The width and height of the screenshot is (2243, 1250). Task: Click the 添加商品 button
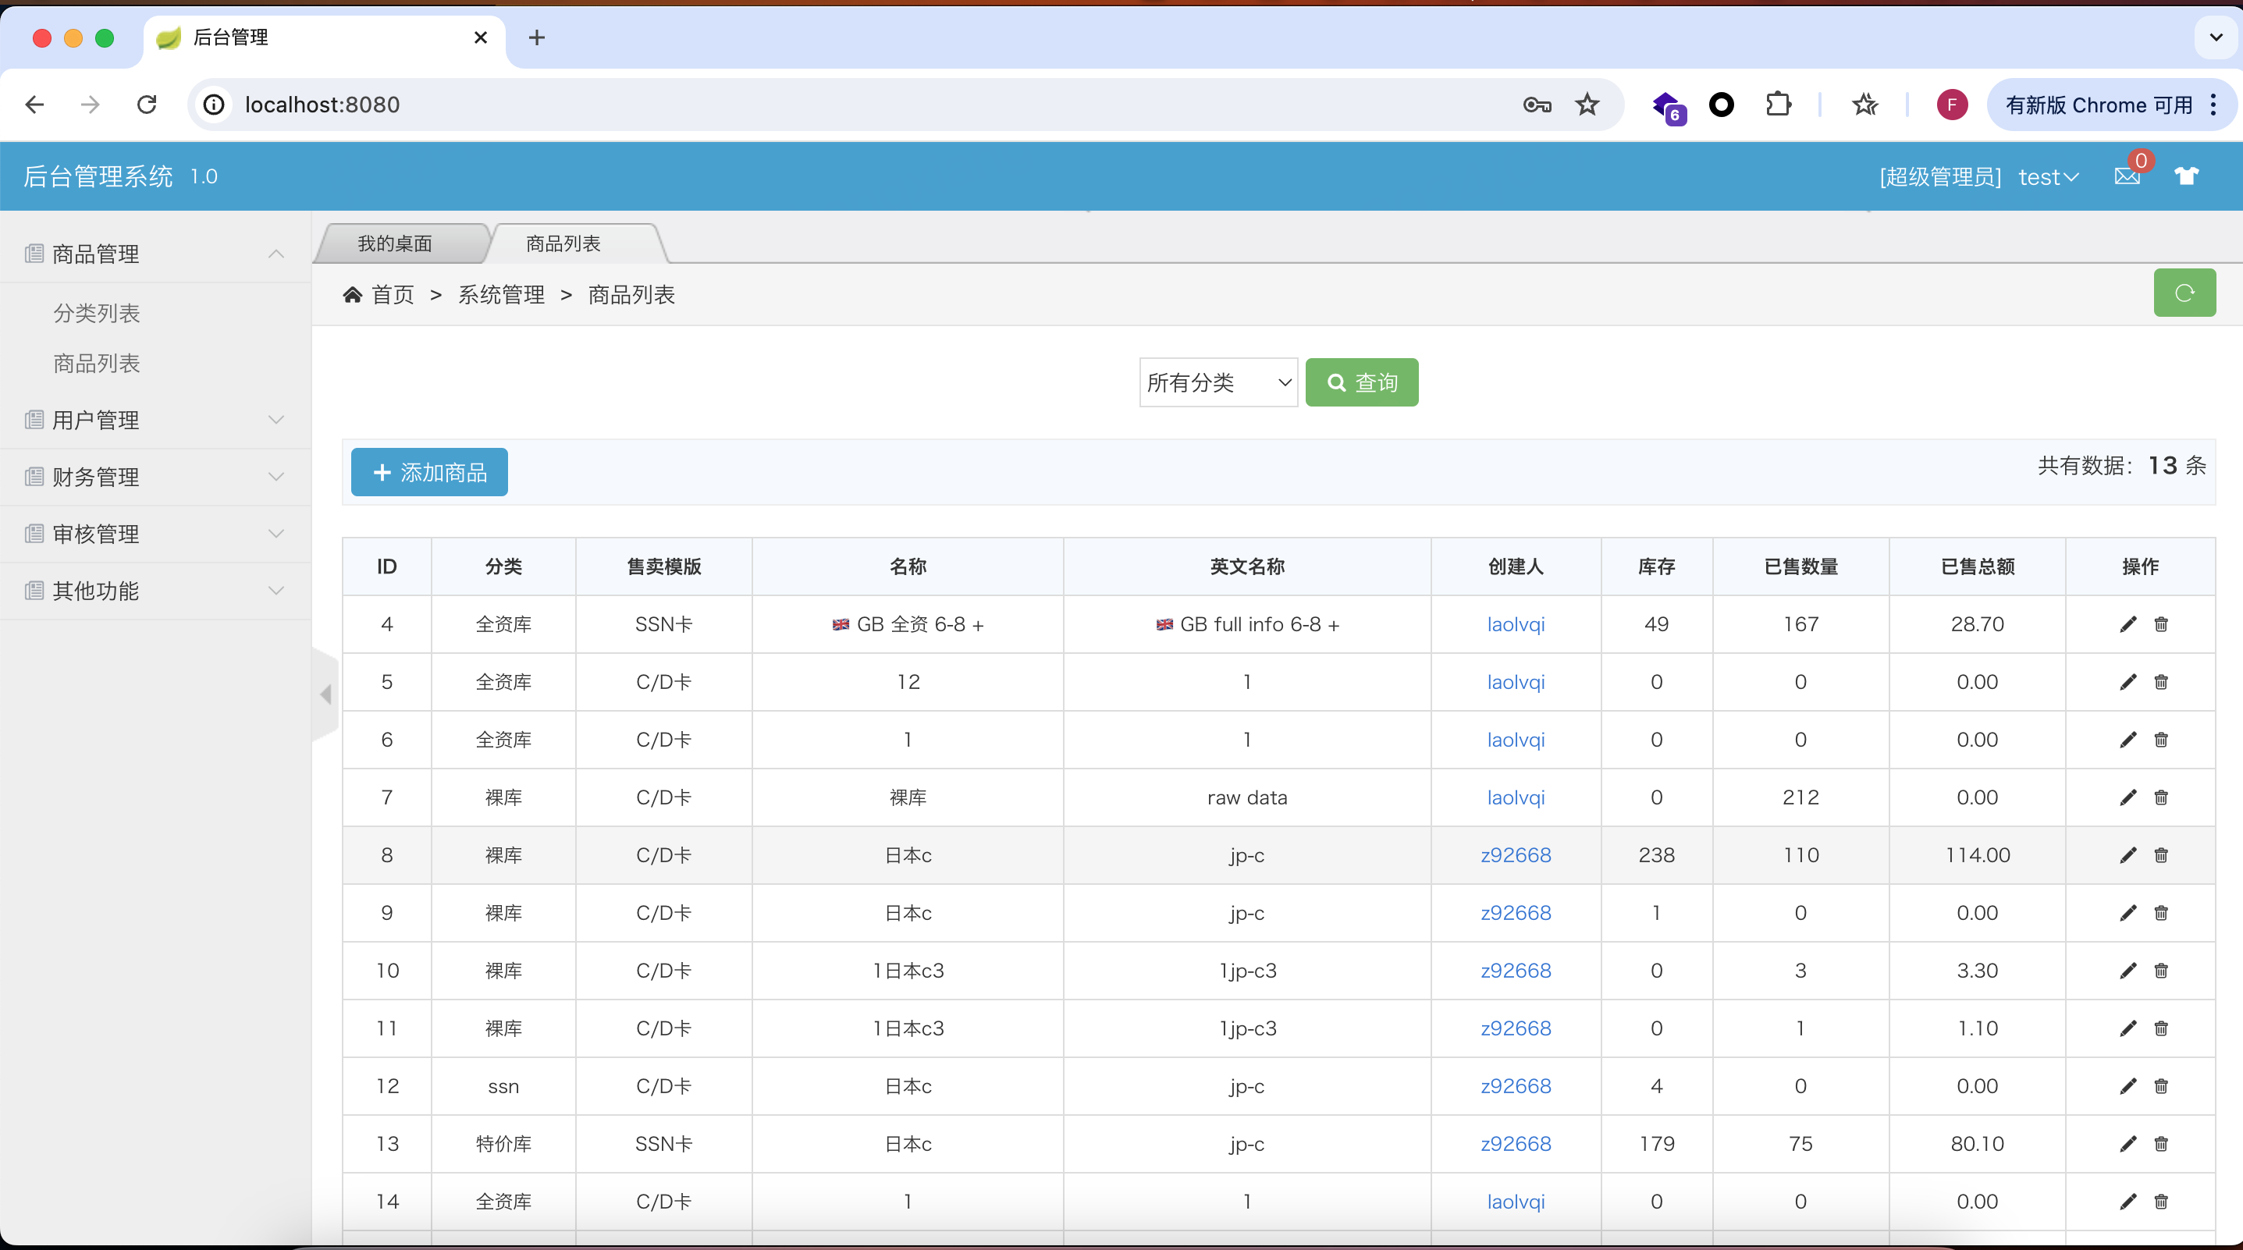(429, 473)
